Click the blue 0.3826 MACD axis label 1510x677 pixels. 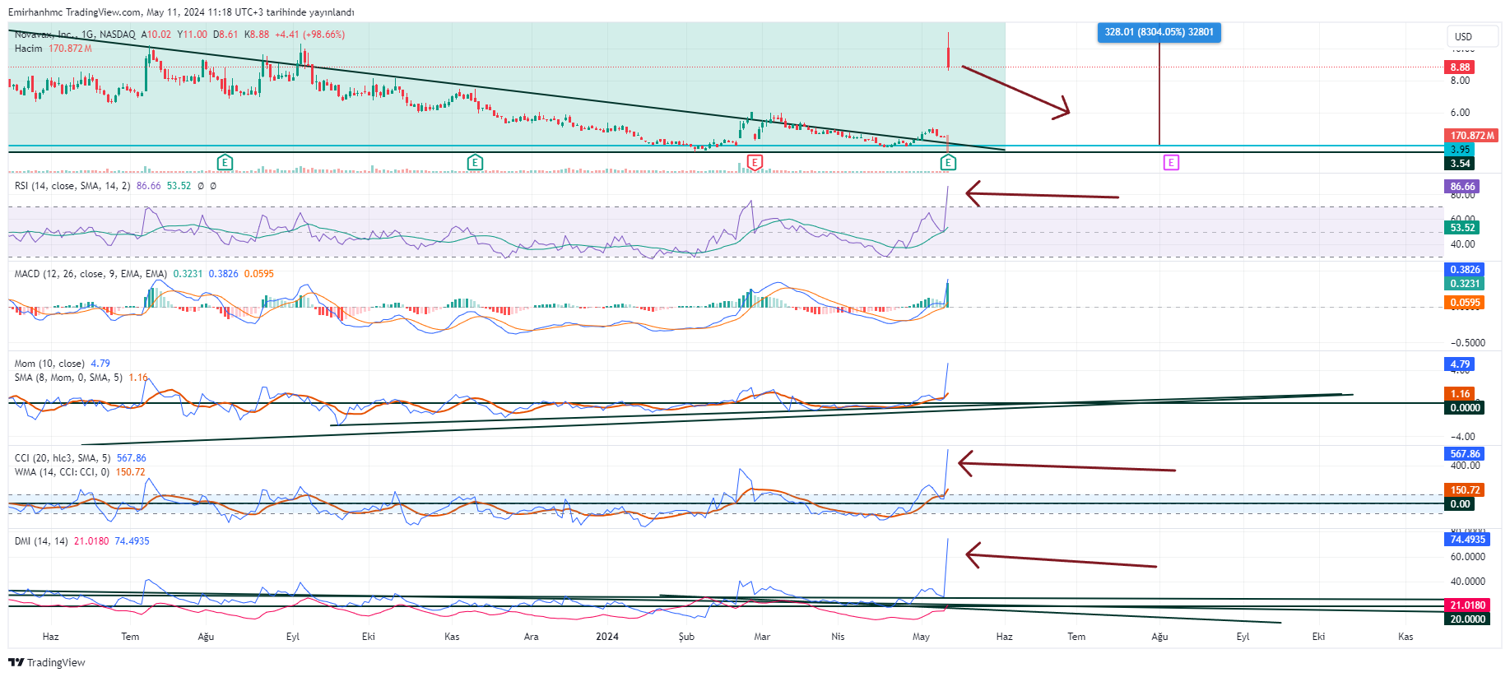(x=1465, y=270)
